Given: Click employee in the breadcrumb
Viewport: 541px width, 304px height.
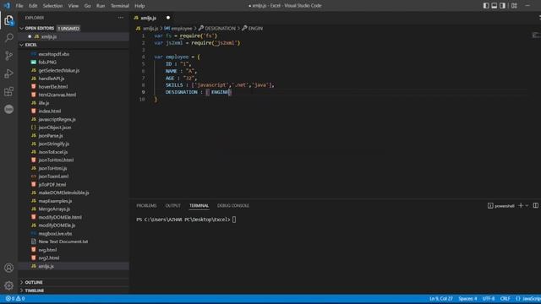Looking at the screenshot, I should tap(182, 28).
